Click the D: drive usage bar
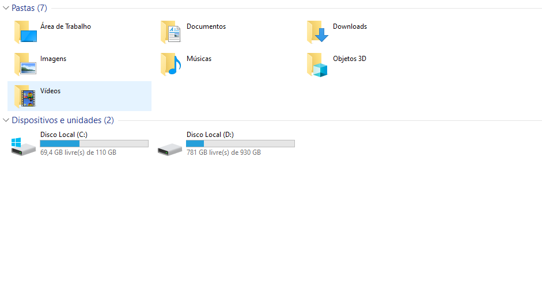 pos(240,144)
